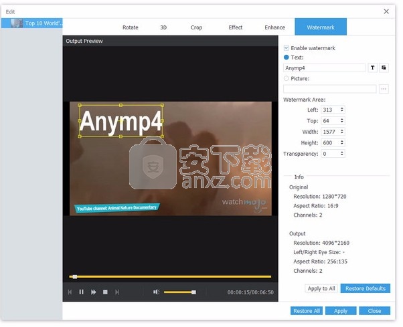Click the picture path input field
The image size is (403, 327).
pyautogui.click(x=330, y=89)
